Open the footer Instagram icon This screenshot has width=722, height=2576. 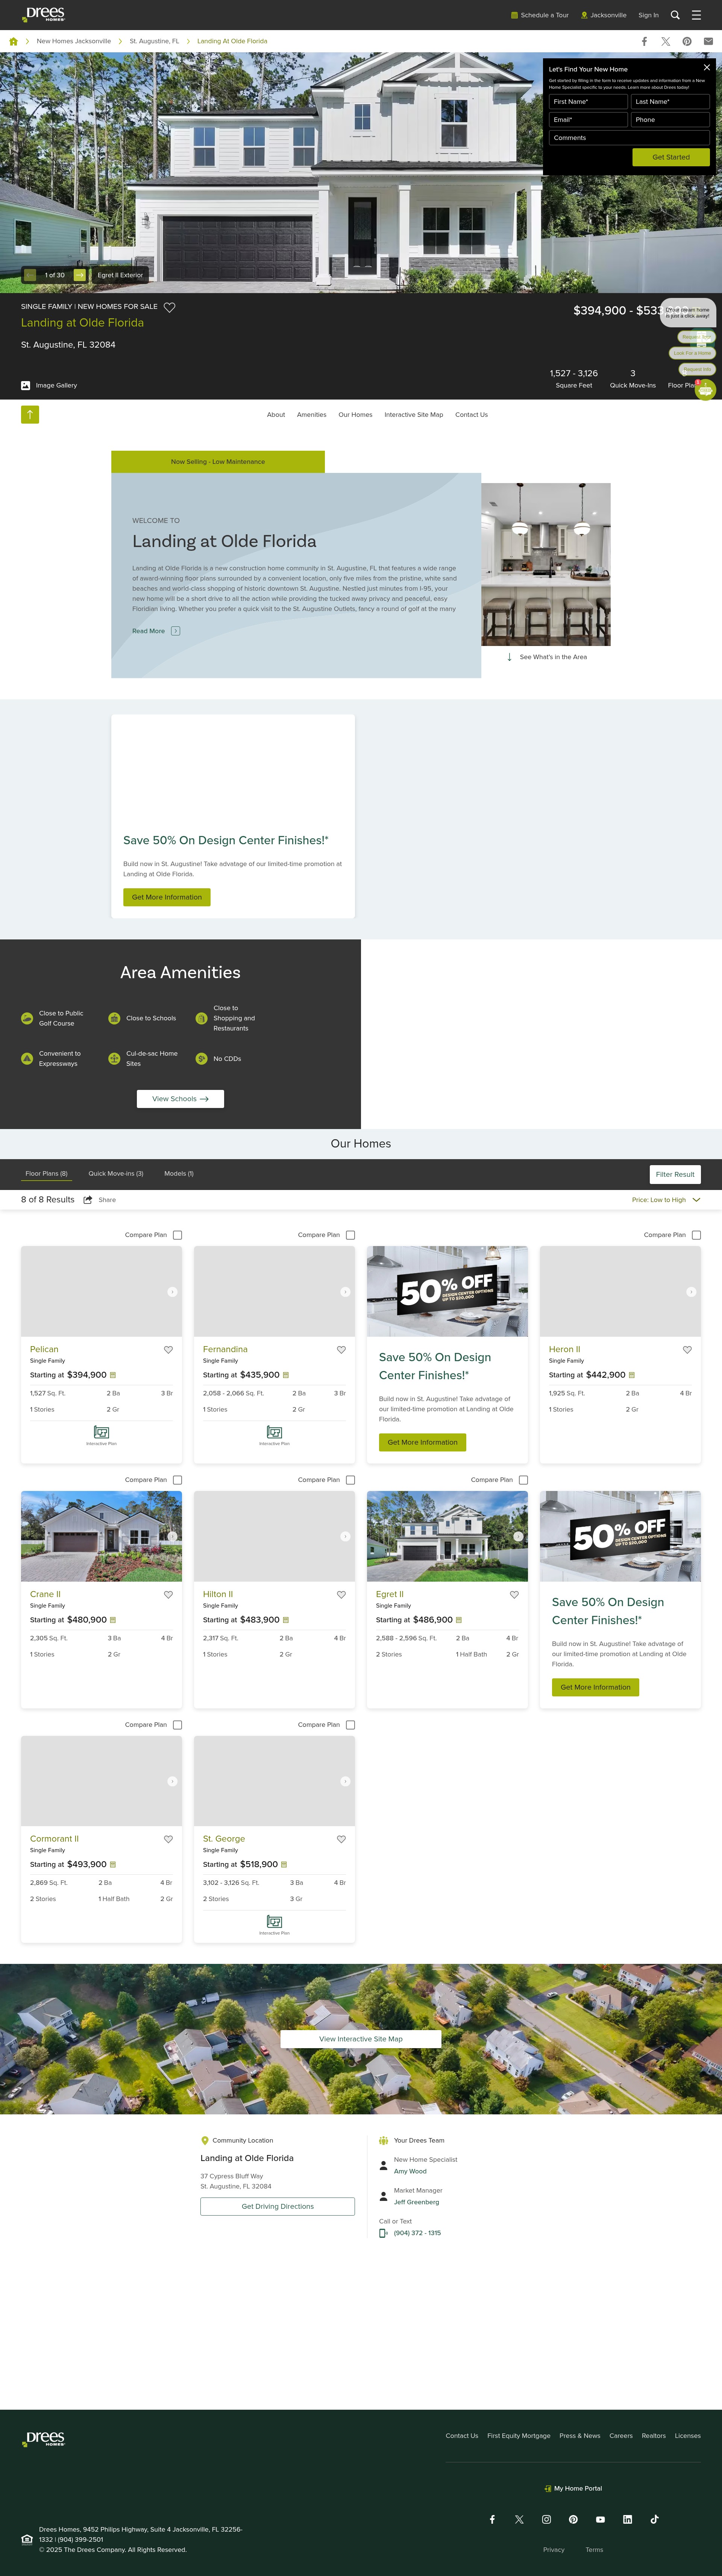pyautogui.click(x=546, y=2519)
